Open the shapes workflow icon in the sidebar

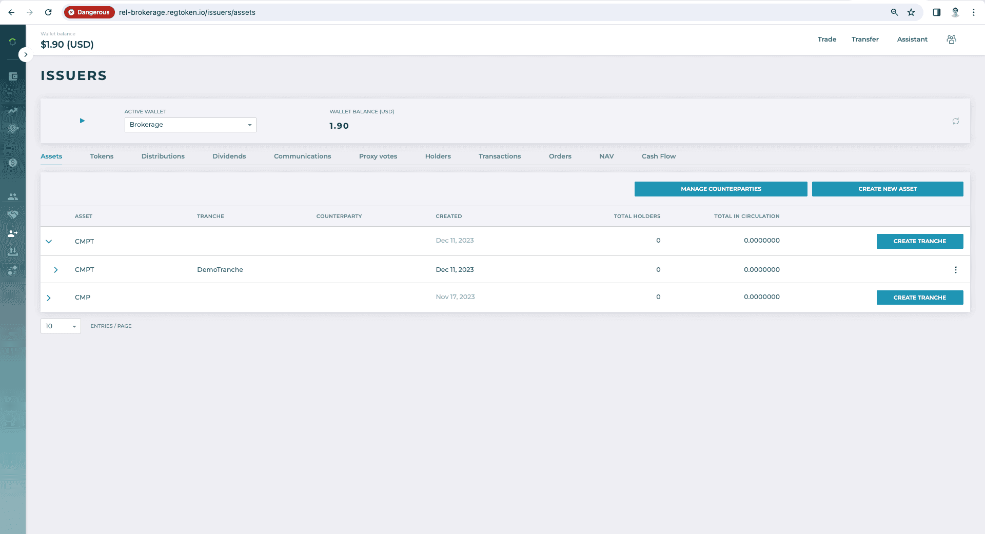13,270
